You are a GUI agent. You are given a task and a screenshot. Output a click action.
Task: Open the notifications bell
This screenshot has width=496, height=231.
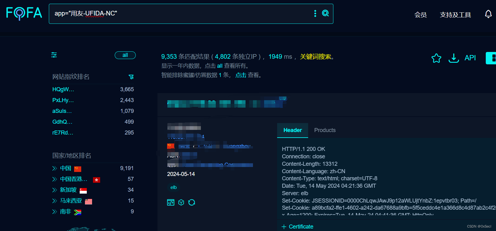(488, 14)
